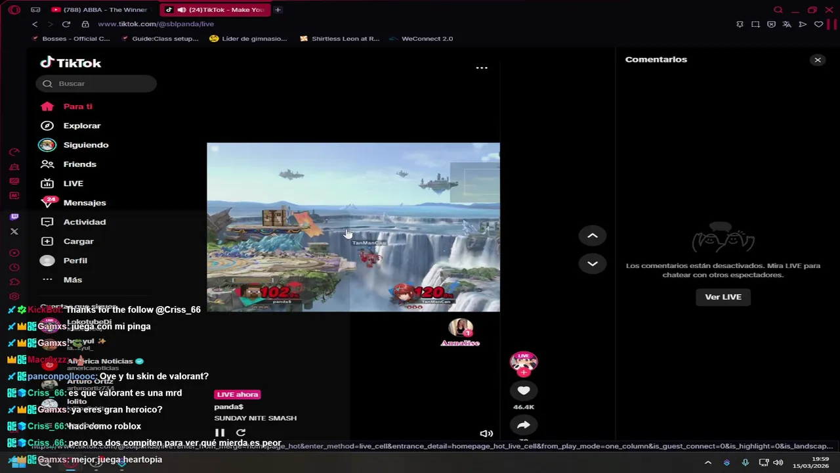The height and width of the screenshot is (473, 840).
Task: Open Twitch in Opera sidebar
Action: tap(14, 217)
